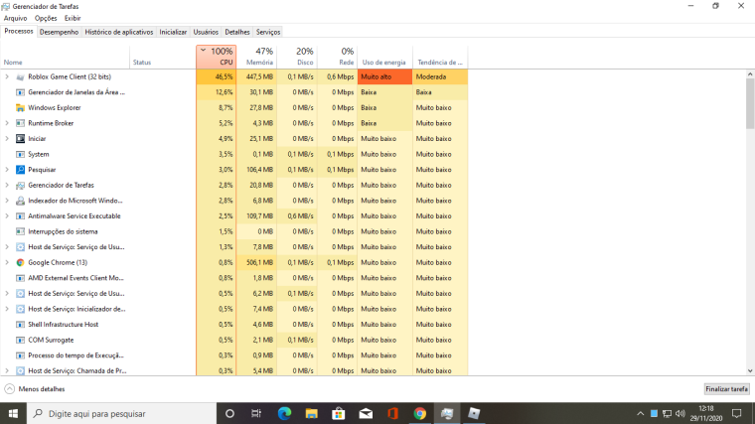Select Roblox 'Muito alto' energy usage cell
The image size is (755, 424).
[385, 77]
